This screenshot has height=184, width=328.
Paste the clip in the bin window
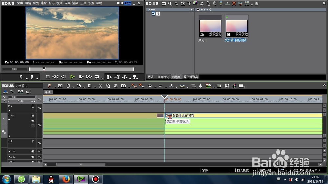(x=215, y=3)
